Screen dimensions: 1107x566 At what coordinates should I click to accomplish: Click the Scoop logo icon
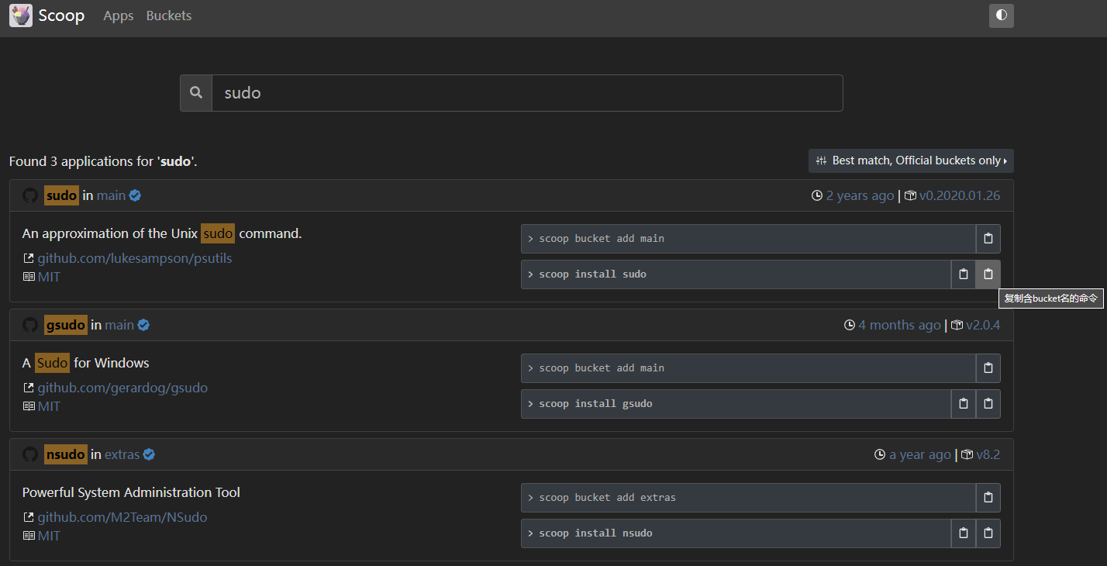point(20,15)
